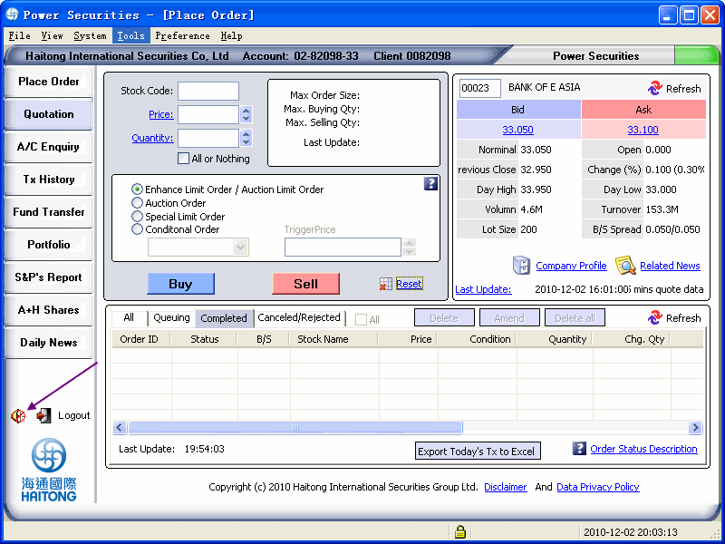
Task: Open the Tools menu
Action: (x=130, y=35)
